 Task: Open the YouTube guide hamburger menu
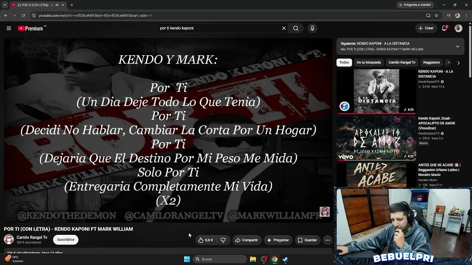pyautogui.click(x=9, y=28)
